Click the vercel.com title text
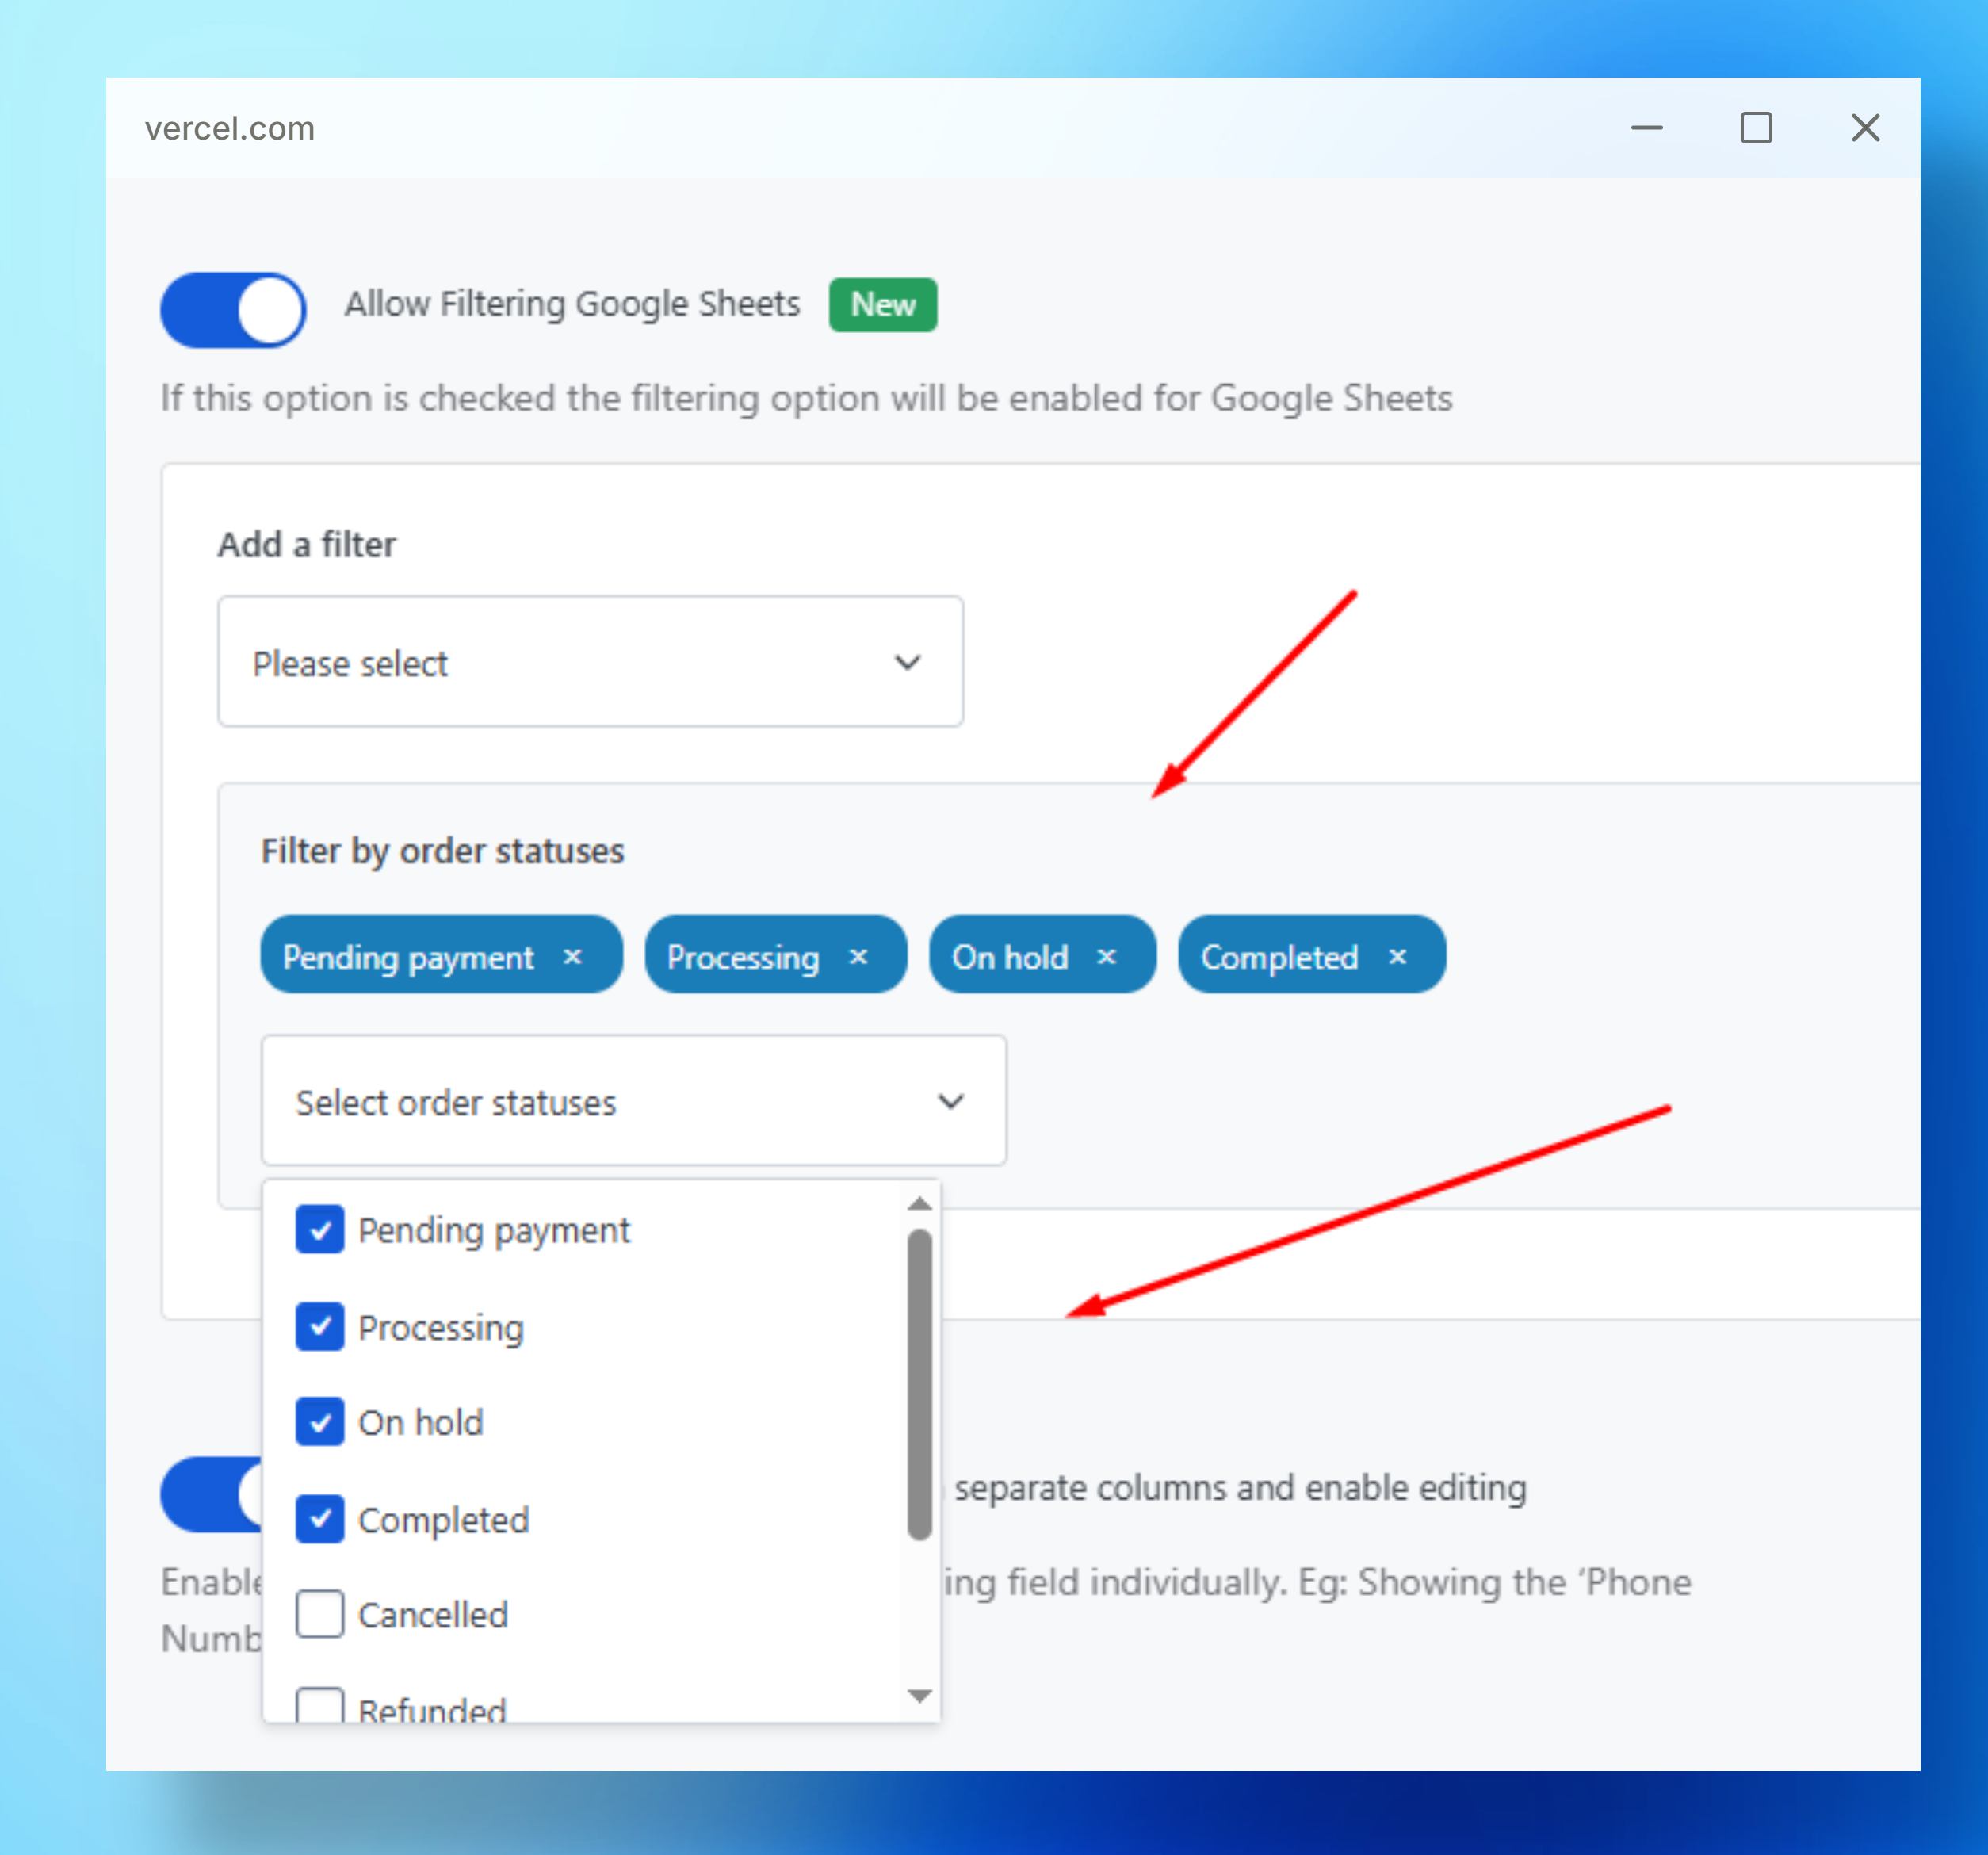 tap(230, 128)
